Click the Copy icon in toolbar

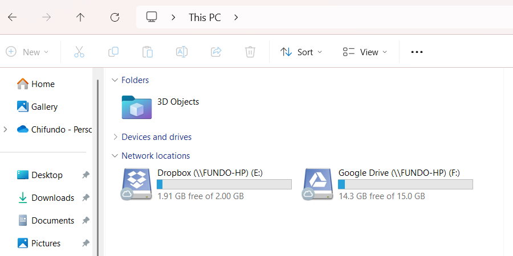click(113, 52)
